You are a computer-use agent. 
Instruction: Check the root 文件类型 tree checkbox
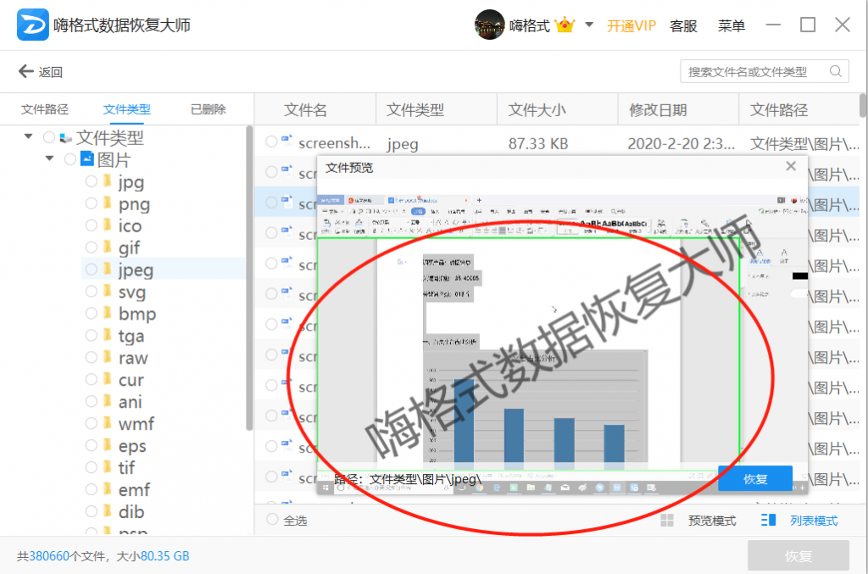(x=48, y=137)
